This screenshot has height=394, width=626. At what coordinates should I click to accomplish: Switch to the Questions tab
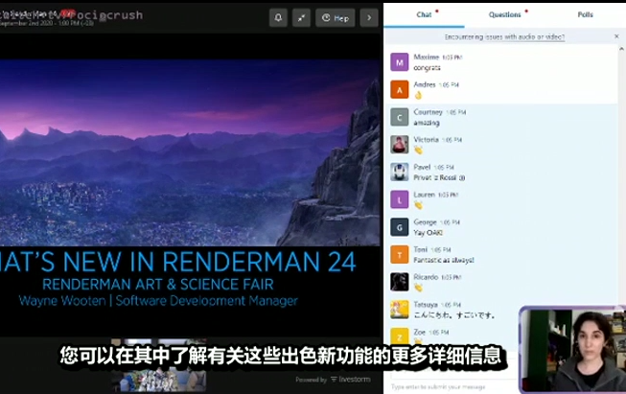click(x=504, y=14)
